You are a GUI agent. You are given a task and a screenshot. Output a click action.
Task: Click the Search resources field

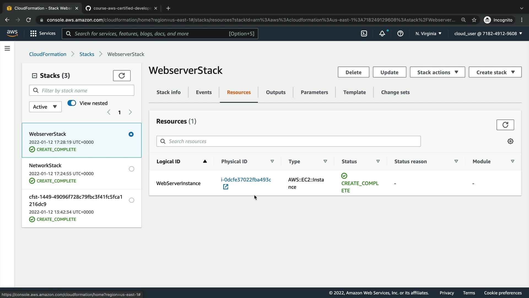tap(288, 141)
